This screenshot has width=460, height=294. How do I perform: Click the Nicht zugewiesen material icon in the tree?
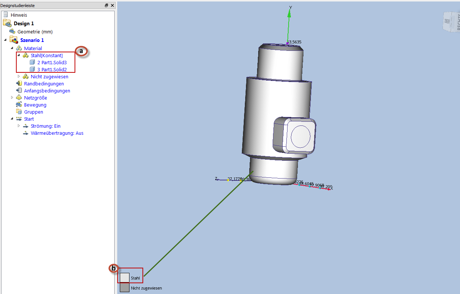26,76
